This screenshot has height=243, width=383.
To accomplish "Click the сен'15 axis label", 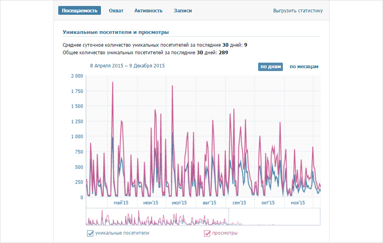I will [x=239, y=203].
